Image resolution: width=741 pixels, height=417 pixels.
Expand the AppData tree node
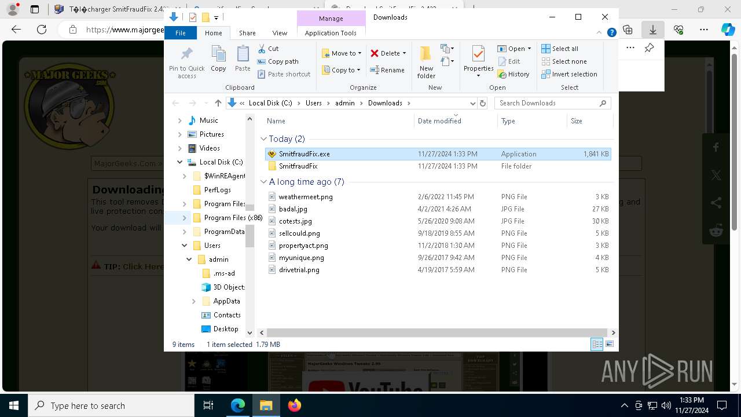193,301
